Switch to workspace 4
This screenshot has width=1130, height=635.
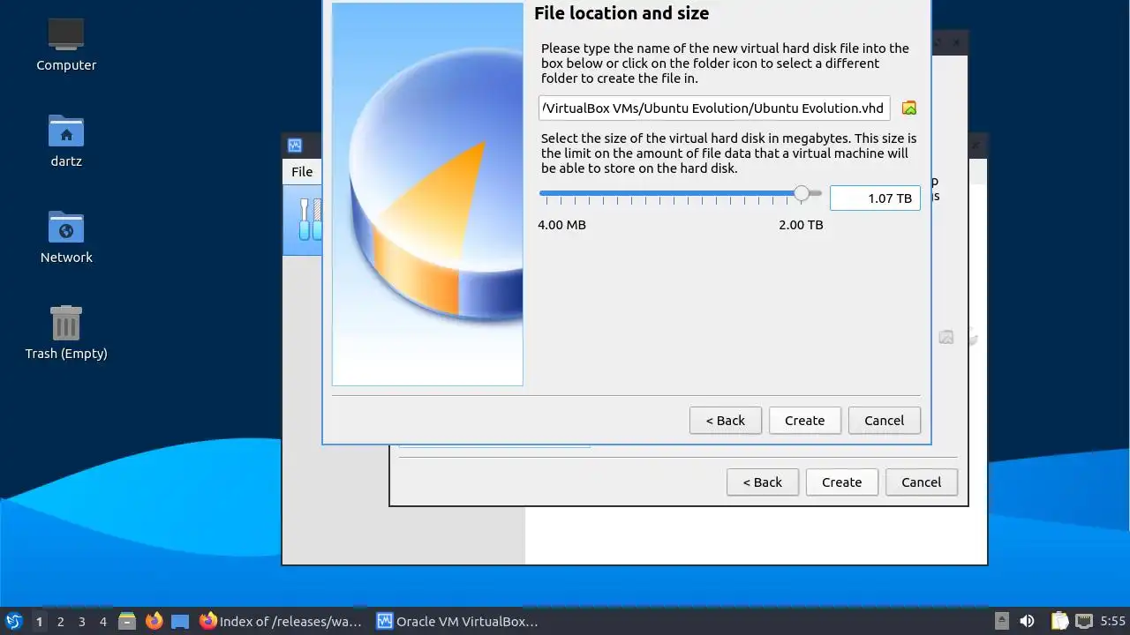(102, 622)
